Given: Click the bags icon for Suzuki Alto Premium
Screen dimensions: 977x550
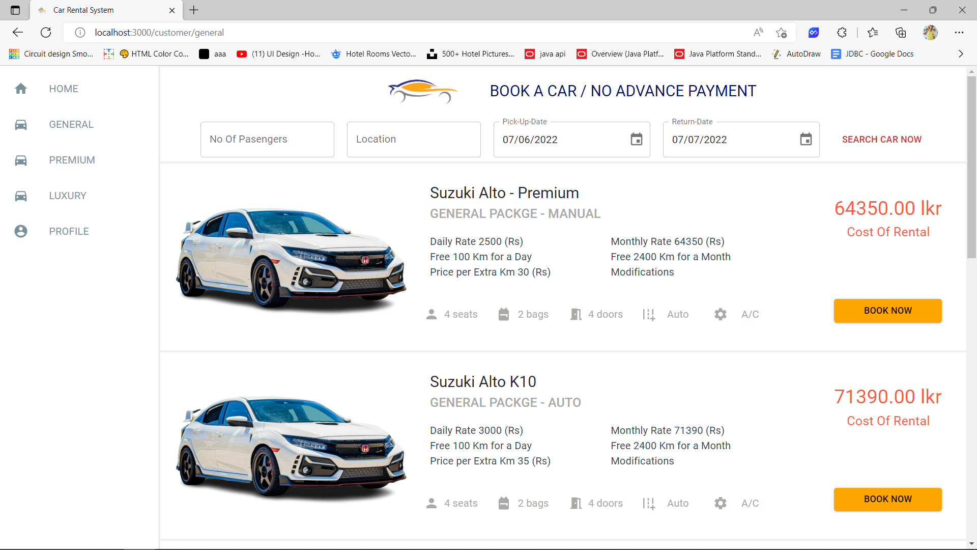Looking at the screenshot, I should (504, 314).
